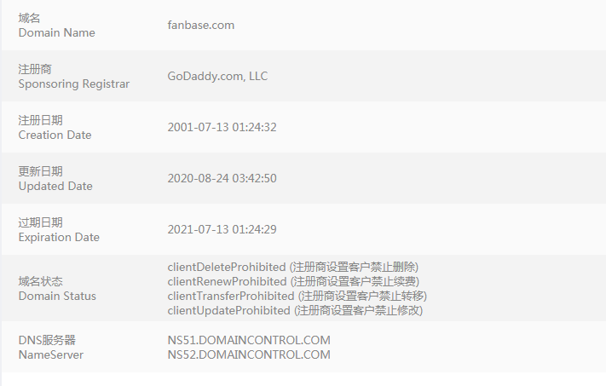Click the Updated Date label
The height and width of the screenshot is (386, 606).
[x=55, y=186]
